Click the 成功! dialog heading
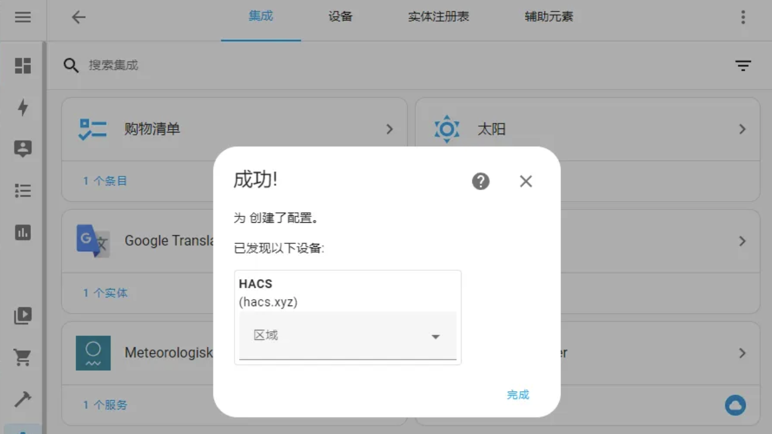772x434 pixels. click(255, 180)
